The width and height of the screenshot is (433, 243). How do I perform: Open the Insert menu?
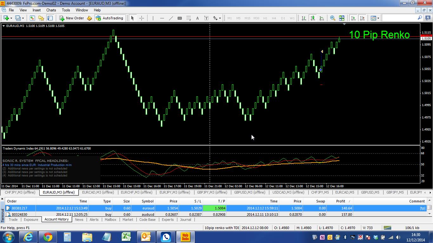pos(36,10)
